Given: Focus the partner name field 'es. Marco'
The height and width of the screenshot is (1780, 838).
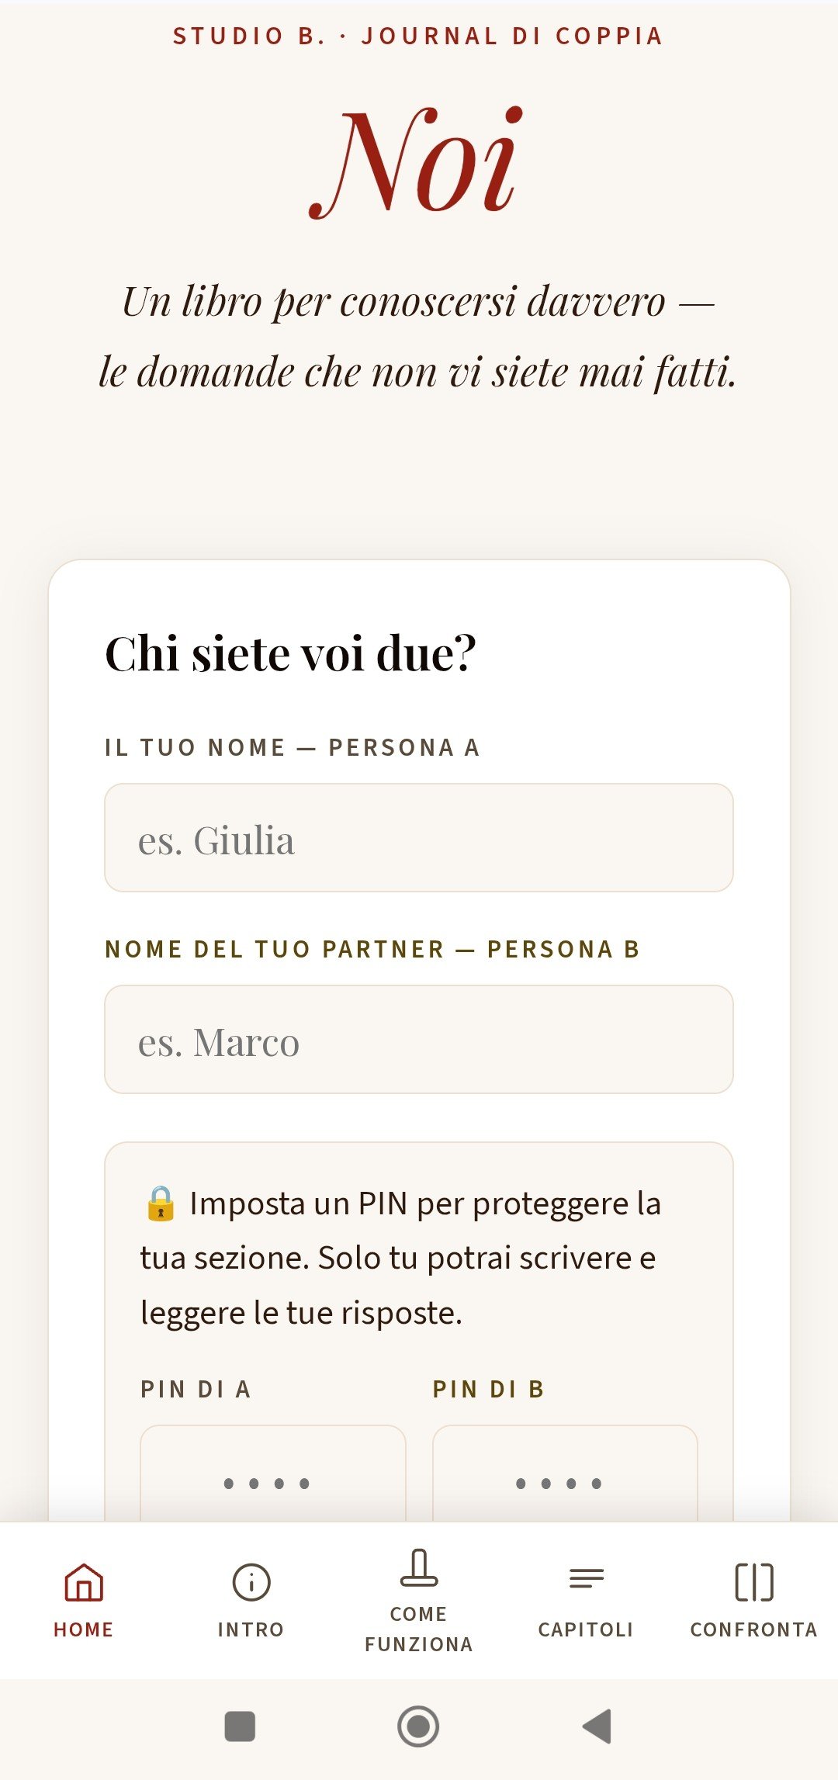Looking at the screenshot, I should [419, 1040].
